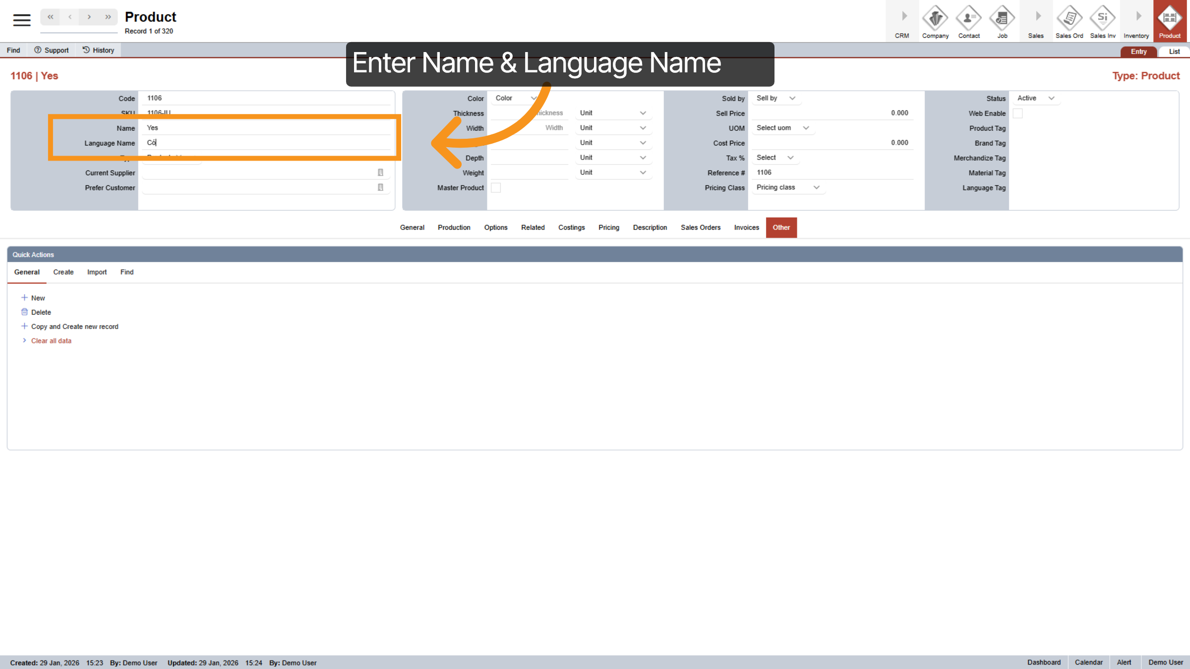Switch to the Pricing tab
Screen dimensions: 1190x669
[x=609, y=227]
